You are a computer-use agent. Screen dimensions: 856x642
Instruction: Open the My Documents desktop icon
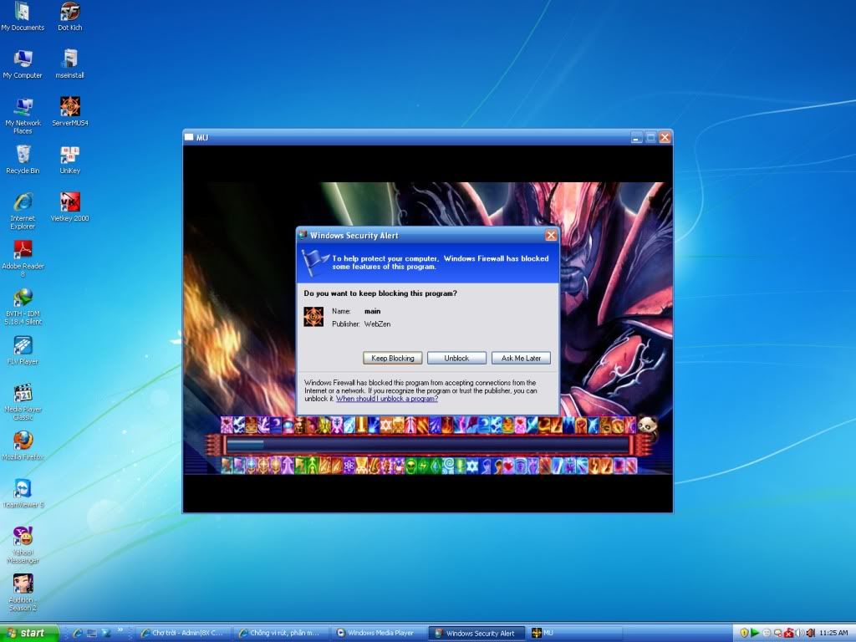click(23, 17)
